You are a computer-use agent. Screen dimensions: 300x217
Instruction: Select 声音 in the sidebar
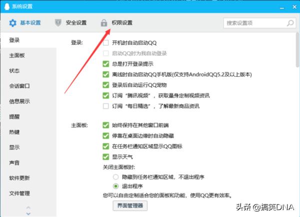tap(28, 163)
